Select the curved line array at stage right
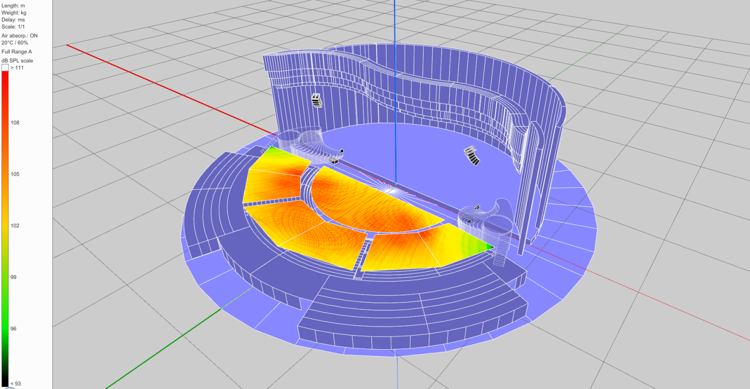Screen dimensions: 750x389 coord(472,155)
